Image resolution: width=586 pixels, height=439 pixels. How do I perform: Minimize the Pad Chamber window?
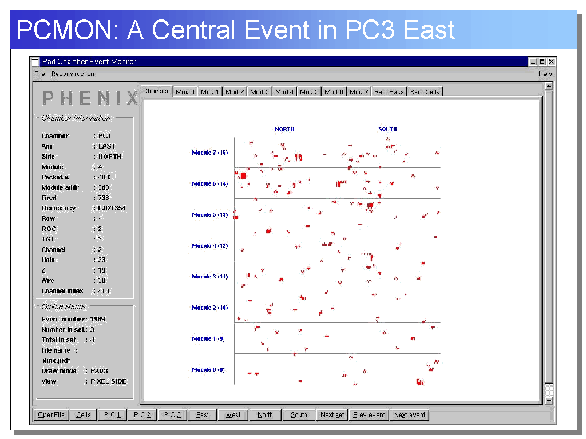[533, 62]
